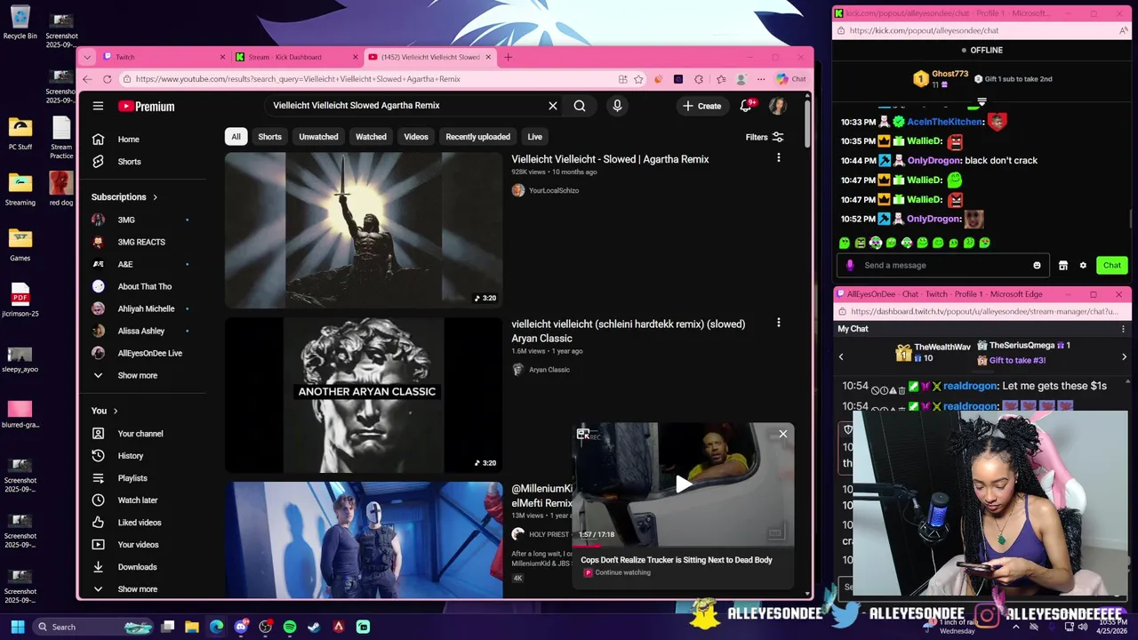
Task: Add this page to Edge favorites
Action: pyautogui.click(x=638, y=79)
